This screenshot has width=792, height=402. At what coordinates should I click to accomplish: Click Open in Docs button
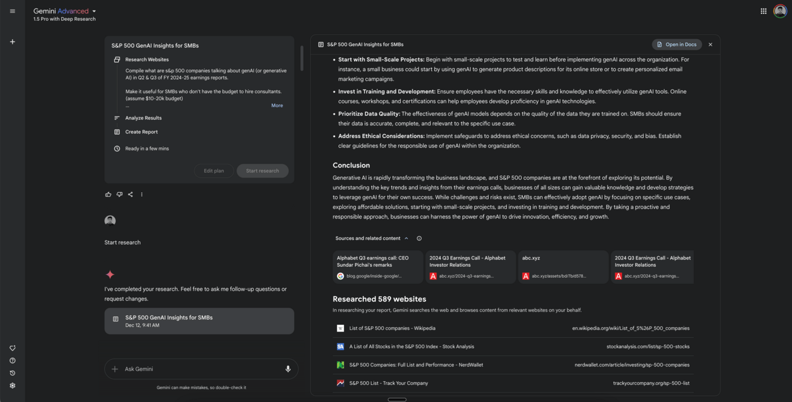coord(677,45)
